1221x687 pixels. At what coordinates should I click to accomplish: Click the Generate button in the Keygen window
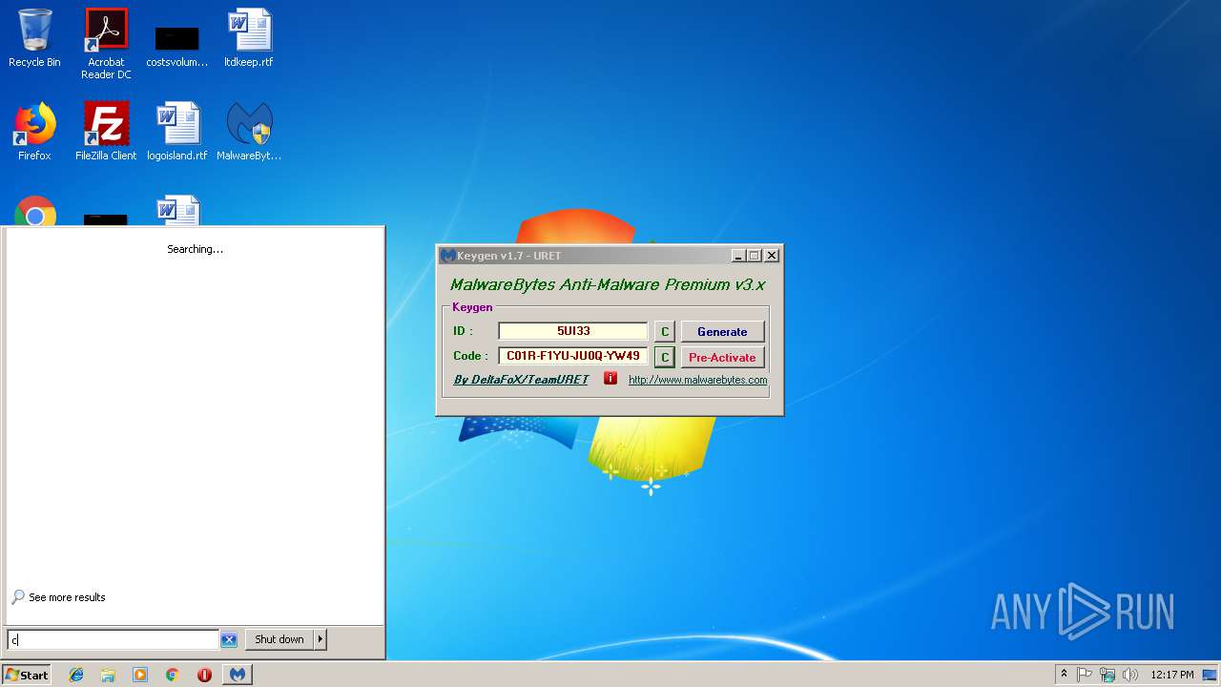click(x=722, y=332)
